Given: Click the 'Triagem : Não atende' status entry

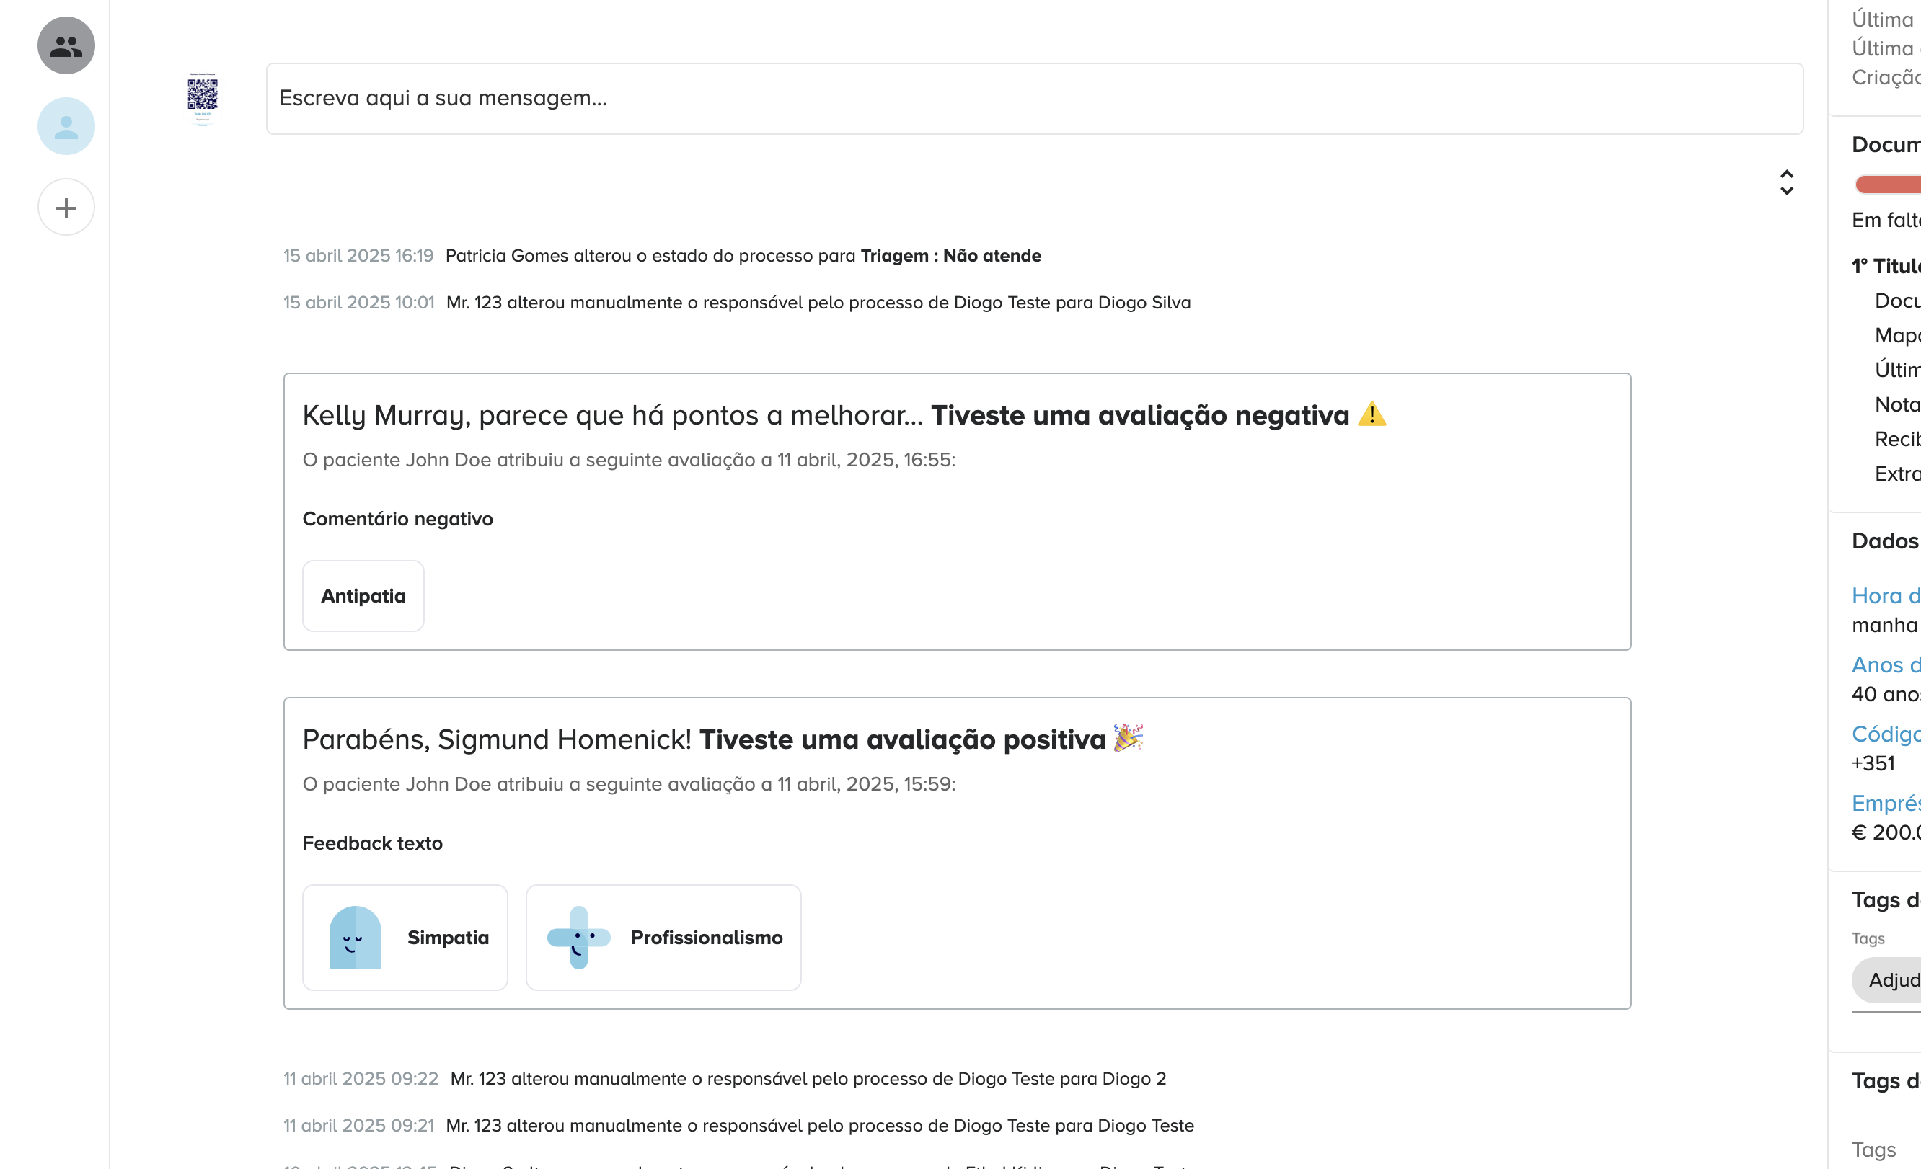Looking at the screenshot, I should pyautogui.click(x=950, y=257).
